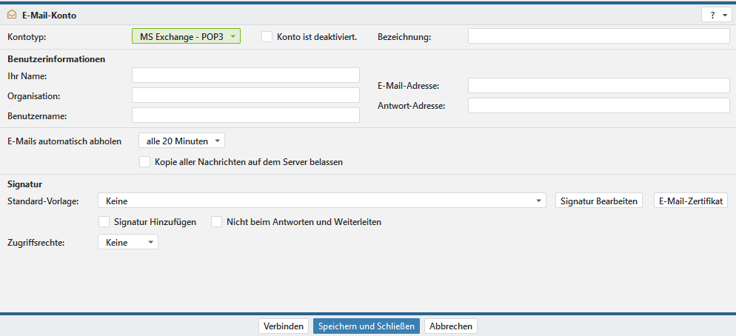
Task: Open the help question mark menu
Action: [x=715, y=15]
